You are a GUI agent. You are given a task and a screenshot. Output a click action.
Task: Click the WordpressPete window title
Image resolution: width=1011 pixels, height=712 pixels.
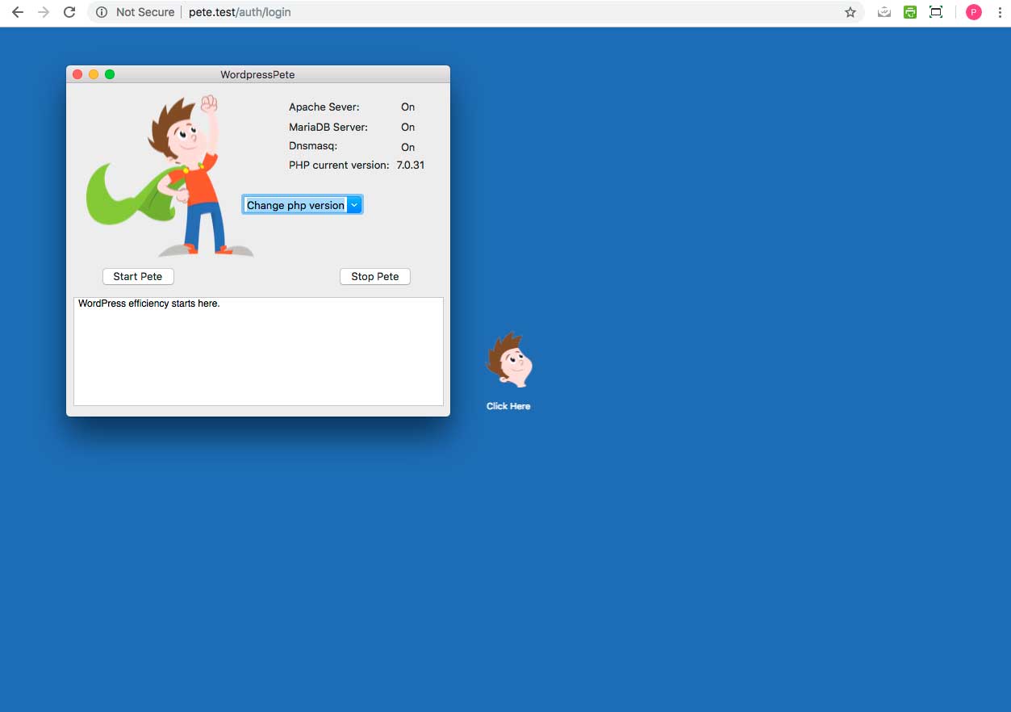tap(257, 74)
